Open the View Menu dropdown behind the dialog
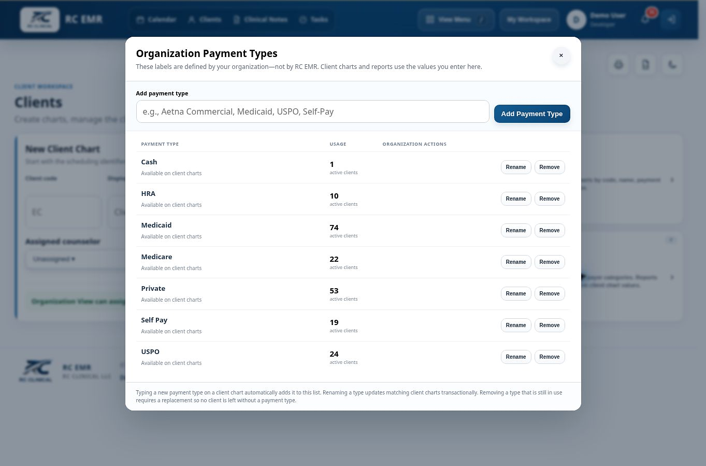The image size is (706, 466). [456, 20]
